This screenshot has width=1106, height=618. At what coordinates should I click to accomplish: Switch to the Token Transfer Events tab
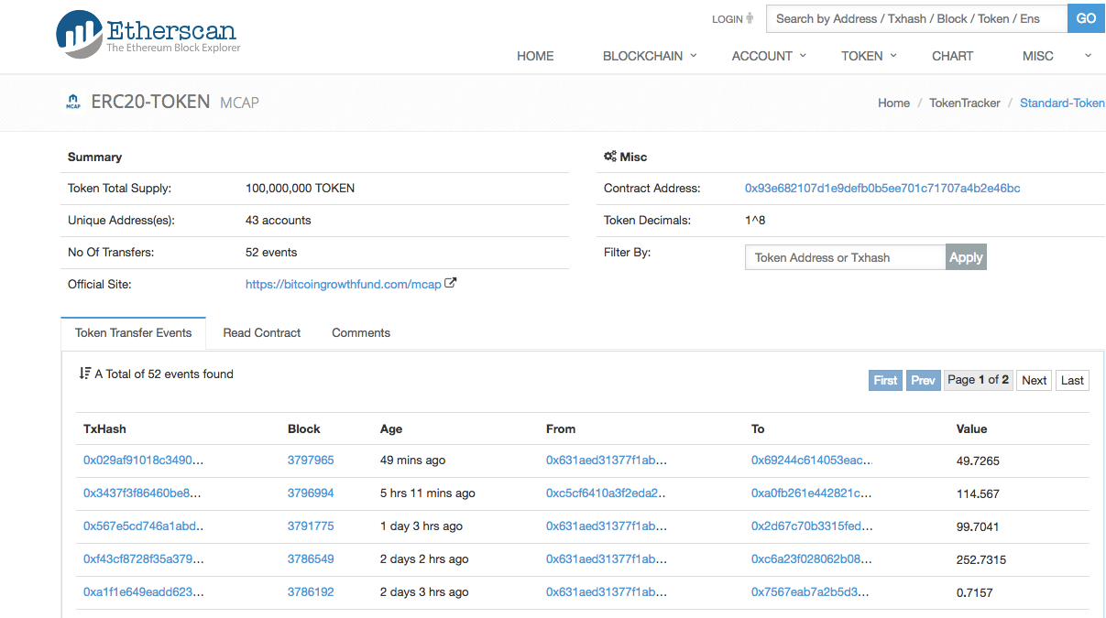[134, 332]
